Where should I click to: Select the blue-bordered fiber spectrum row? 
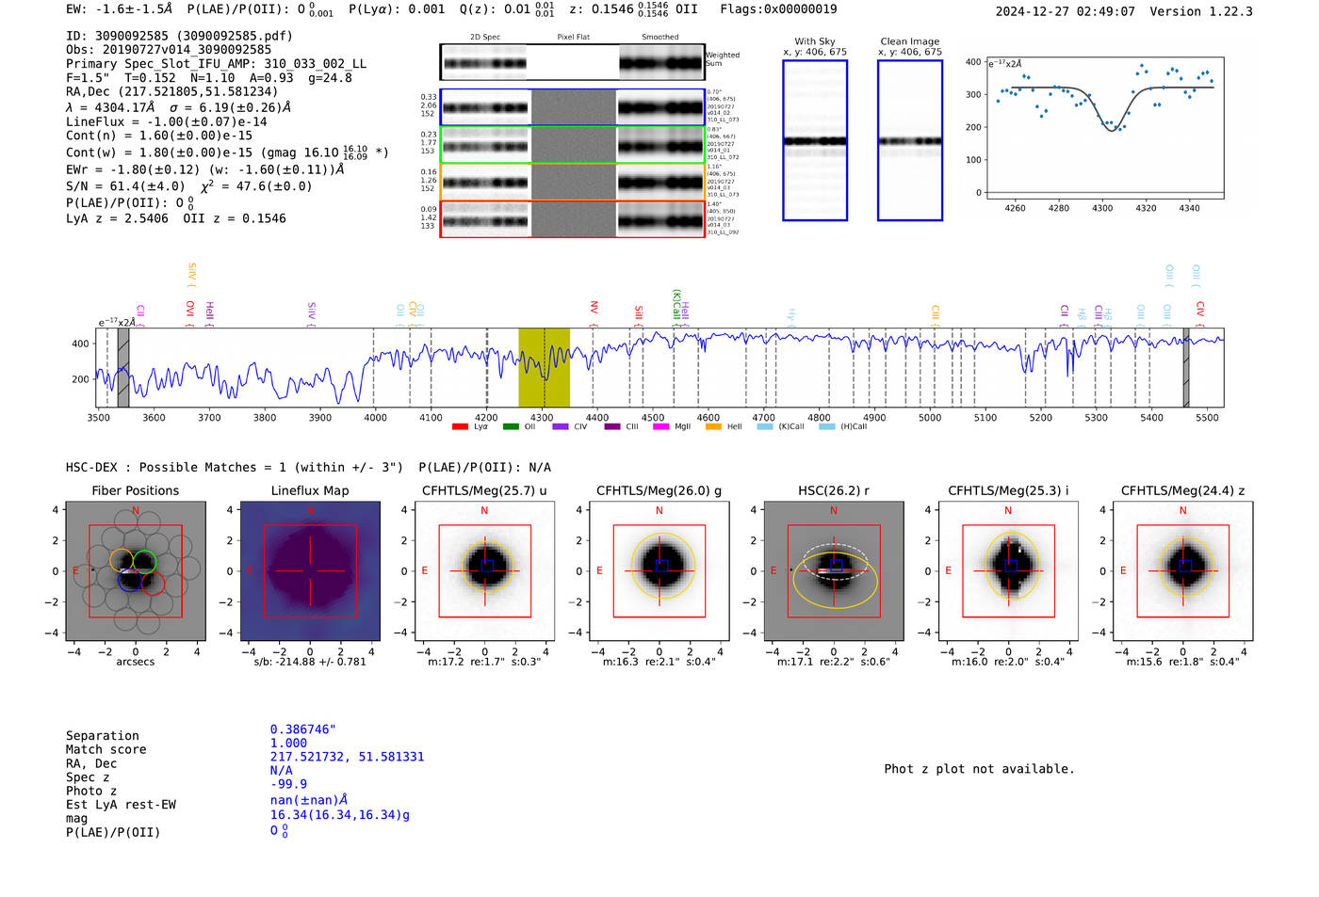[x=573, y=107]
